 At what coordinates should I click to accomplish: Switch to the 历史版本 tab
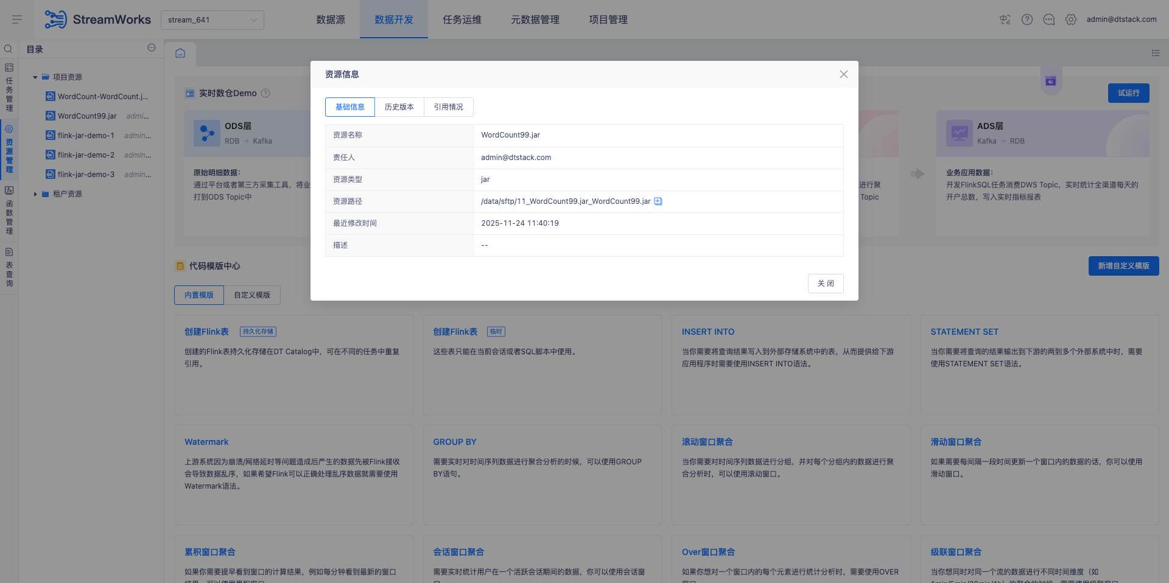click(399, 106)
